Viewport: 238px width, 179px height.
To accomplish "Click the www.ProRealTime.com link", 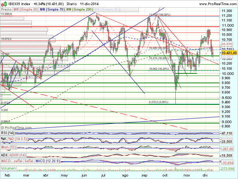I will coord(217,4).
